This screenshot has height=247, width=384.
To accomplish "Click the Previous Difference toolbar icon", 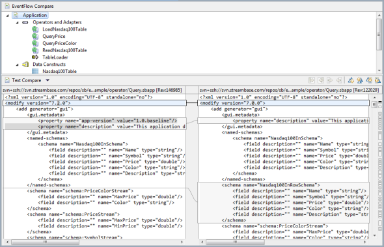I will [x=360, y=80].
